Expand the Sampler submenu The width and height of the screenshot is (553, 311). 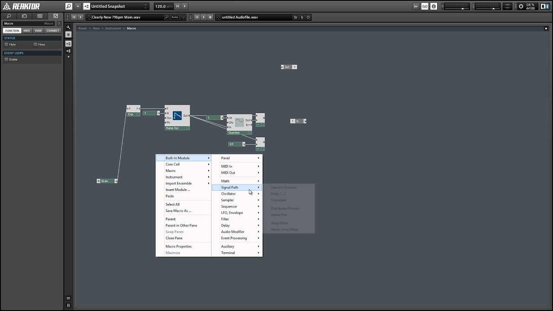pos(237,200)
